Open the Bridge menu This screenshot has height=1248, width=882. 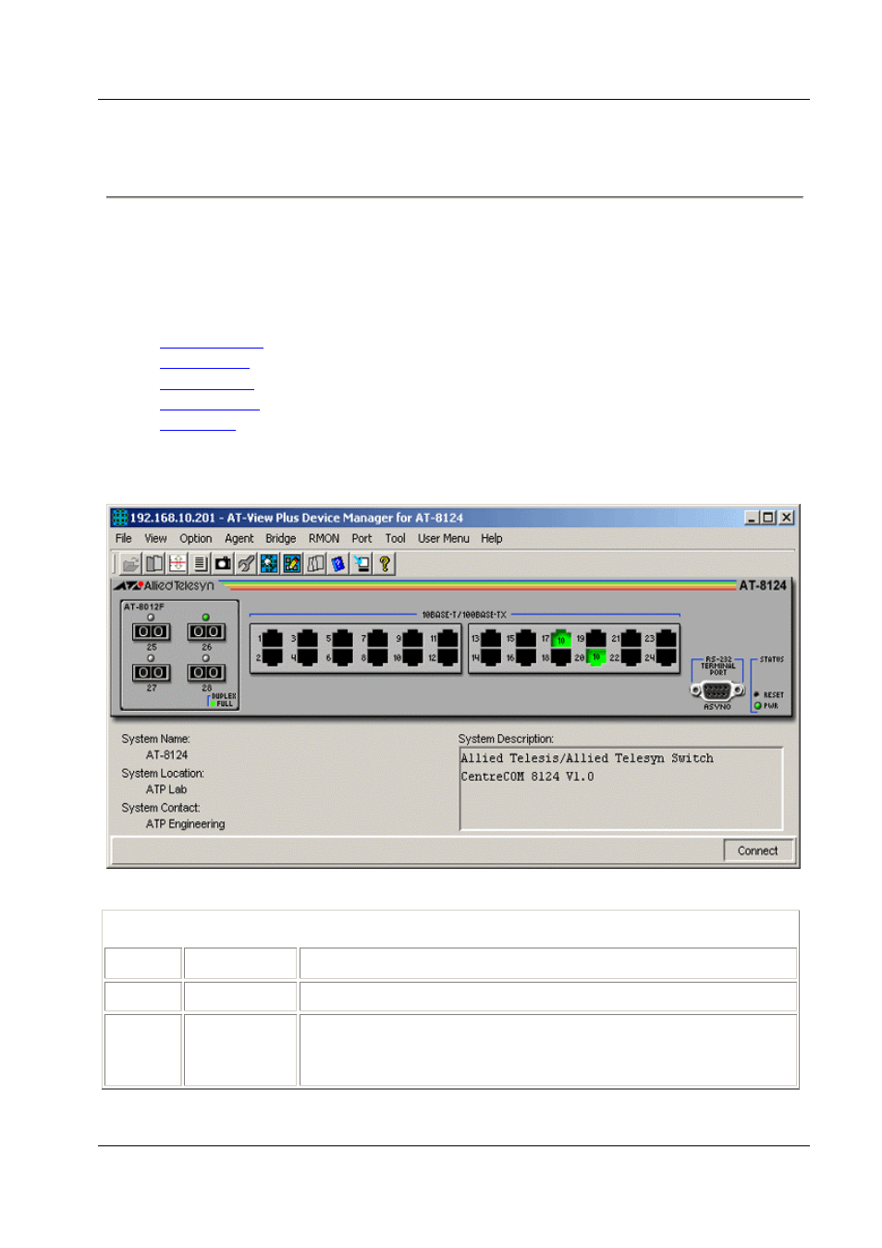(x=281, y=538)
